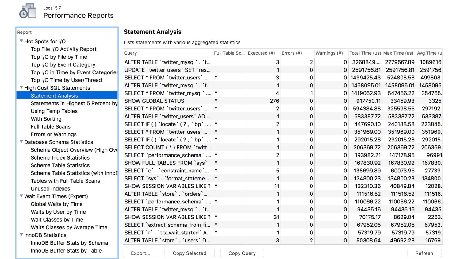This screenshot has height=259, width=460.
Task: Select Top I/O by File by Time
Action: (59, 57)
